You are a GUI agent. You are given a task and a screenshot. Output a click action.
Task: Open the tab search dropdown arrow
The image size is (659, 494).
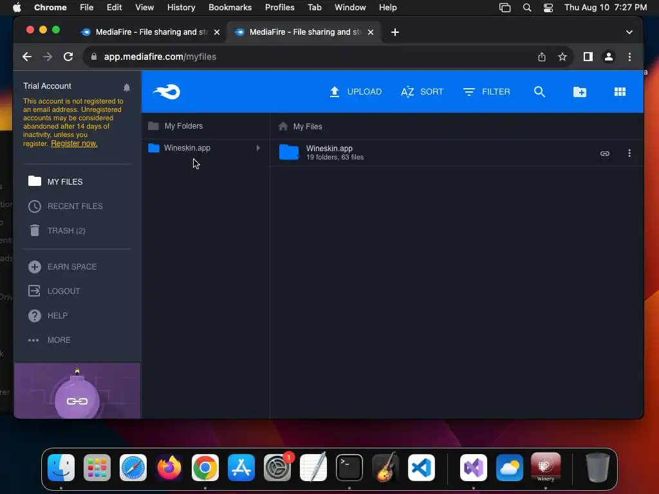629,32
